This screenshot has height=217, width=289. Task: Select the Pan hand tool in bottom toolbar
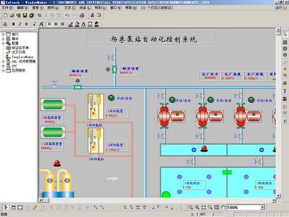pos(223,207)
